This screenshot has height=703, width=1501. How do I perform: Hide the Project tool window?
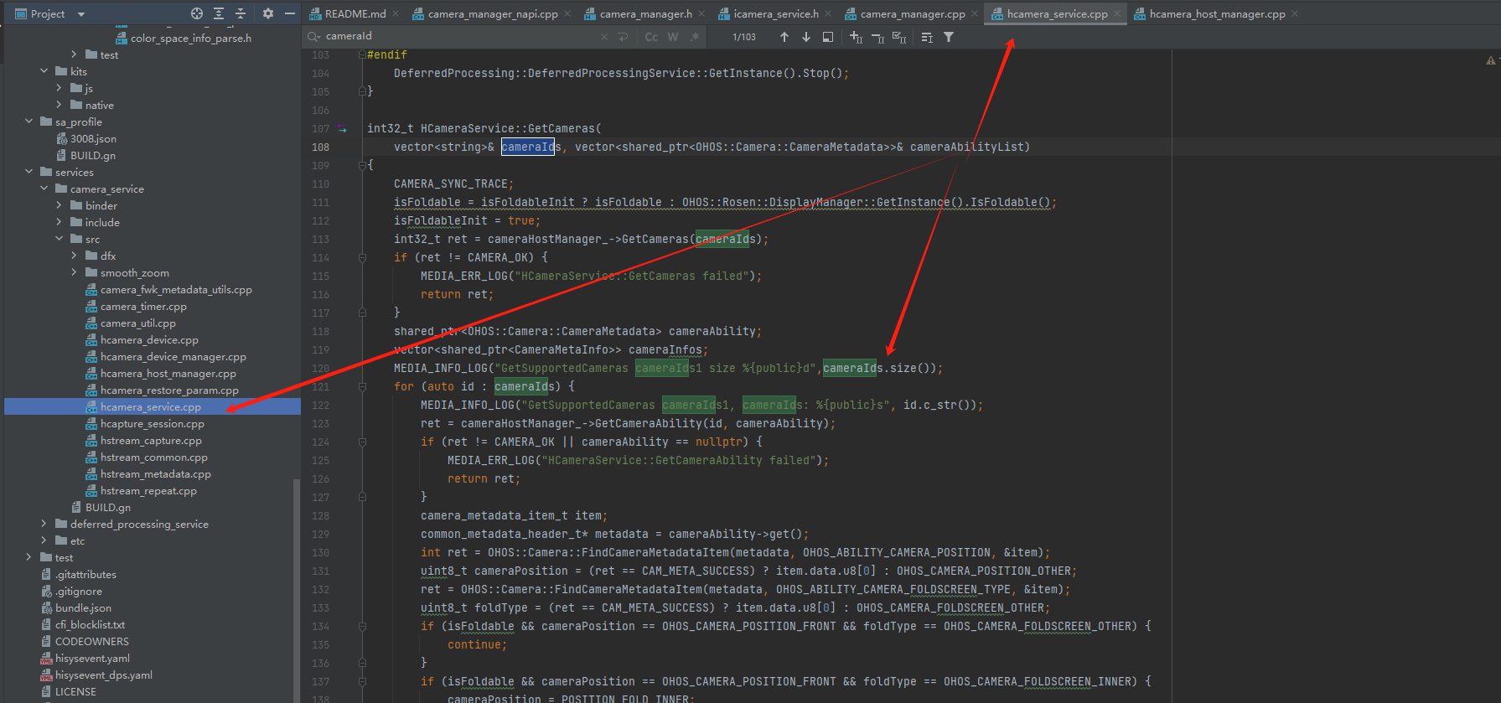[x=290, y=13]
